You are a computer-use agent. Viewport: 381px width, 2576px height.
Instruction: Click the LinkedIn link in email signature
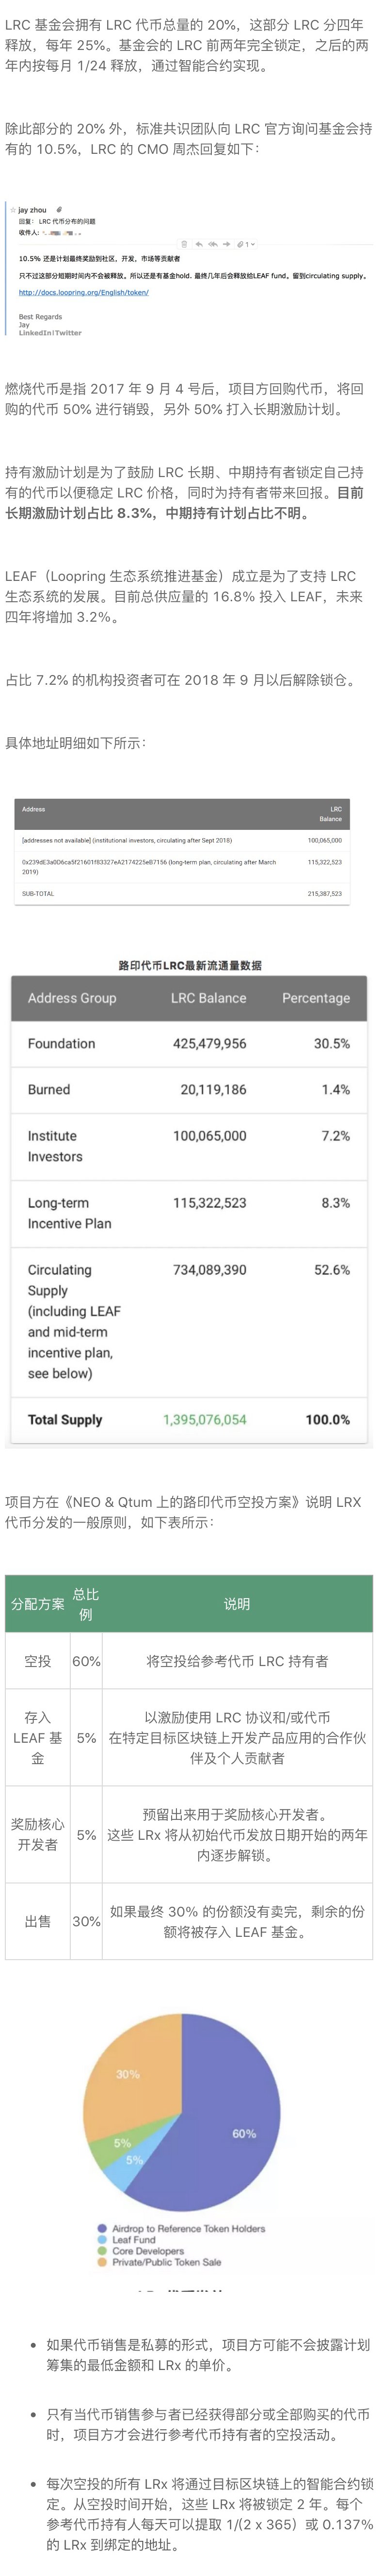(35, 333)
